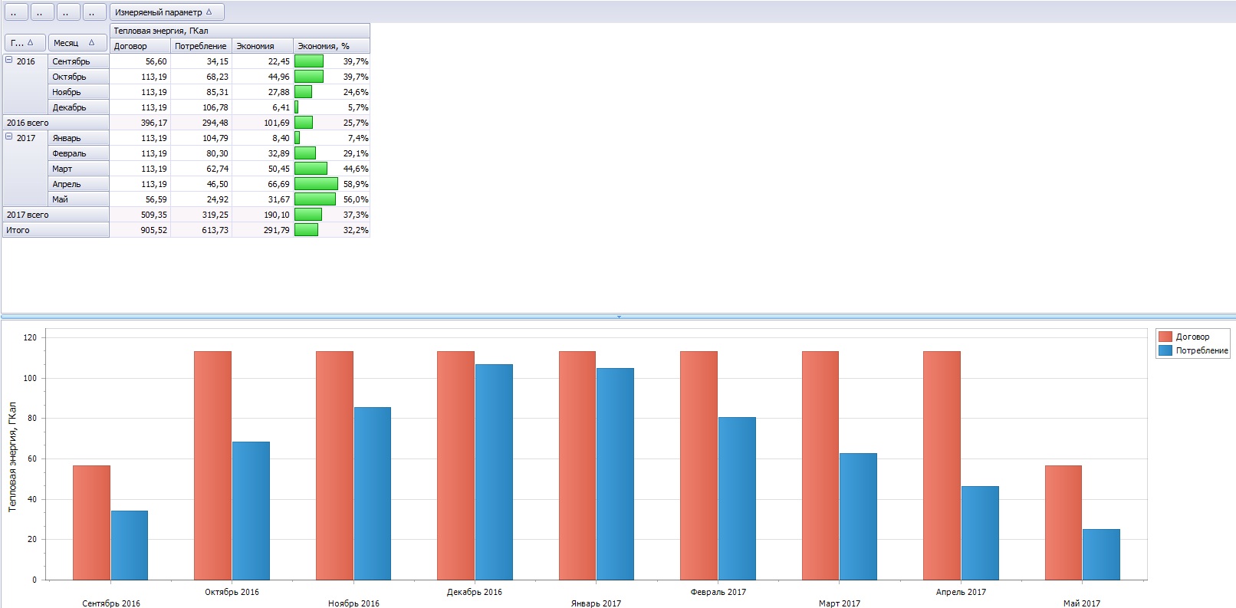This screenshot has height=608, width=1236.
Task: Select the Договор column header
Action: point(140,46)
